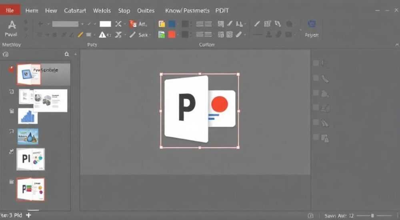The image size is (400, 220).
Task: Click the link chain icon in top ribbon row
Action: (278, 24)
